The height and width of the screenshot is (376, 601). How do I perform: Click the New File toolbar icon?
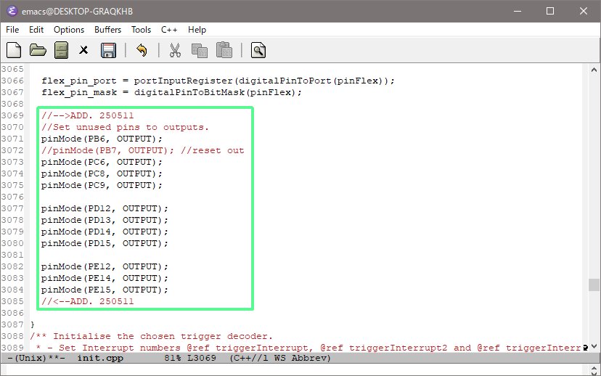coord(14,50)
